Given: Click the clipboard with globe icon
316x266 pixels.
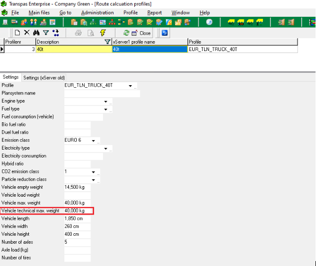Looking at the screenshot, I should coord(84,22).
